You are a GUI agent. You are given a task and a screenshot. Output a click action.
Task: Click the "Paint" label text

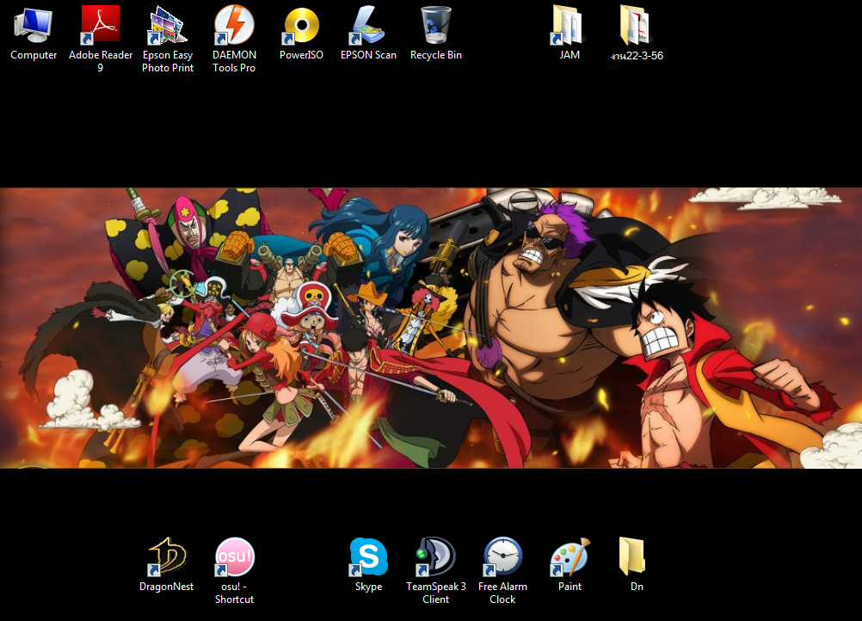tap(570, 587)
